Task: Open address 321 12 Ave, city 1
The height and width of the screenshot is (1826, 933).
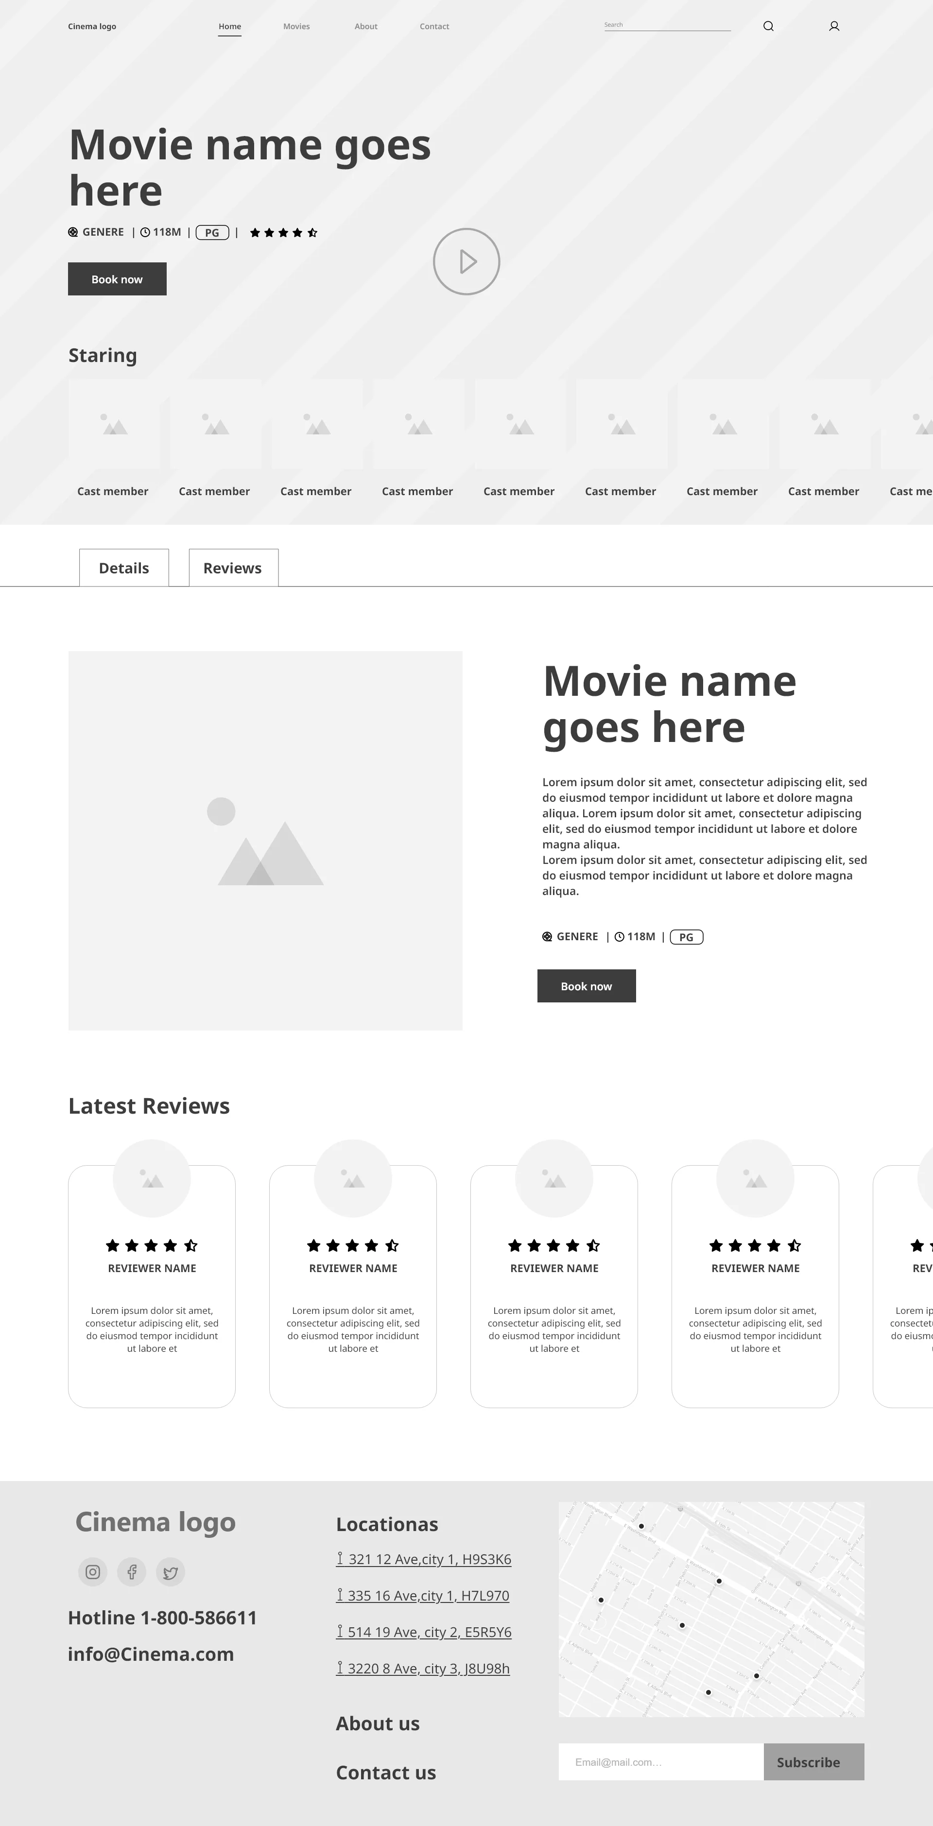Action: click(424, 1559)
